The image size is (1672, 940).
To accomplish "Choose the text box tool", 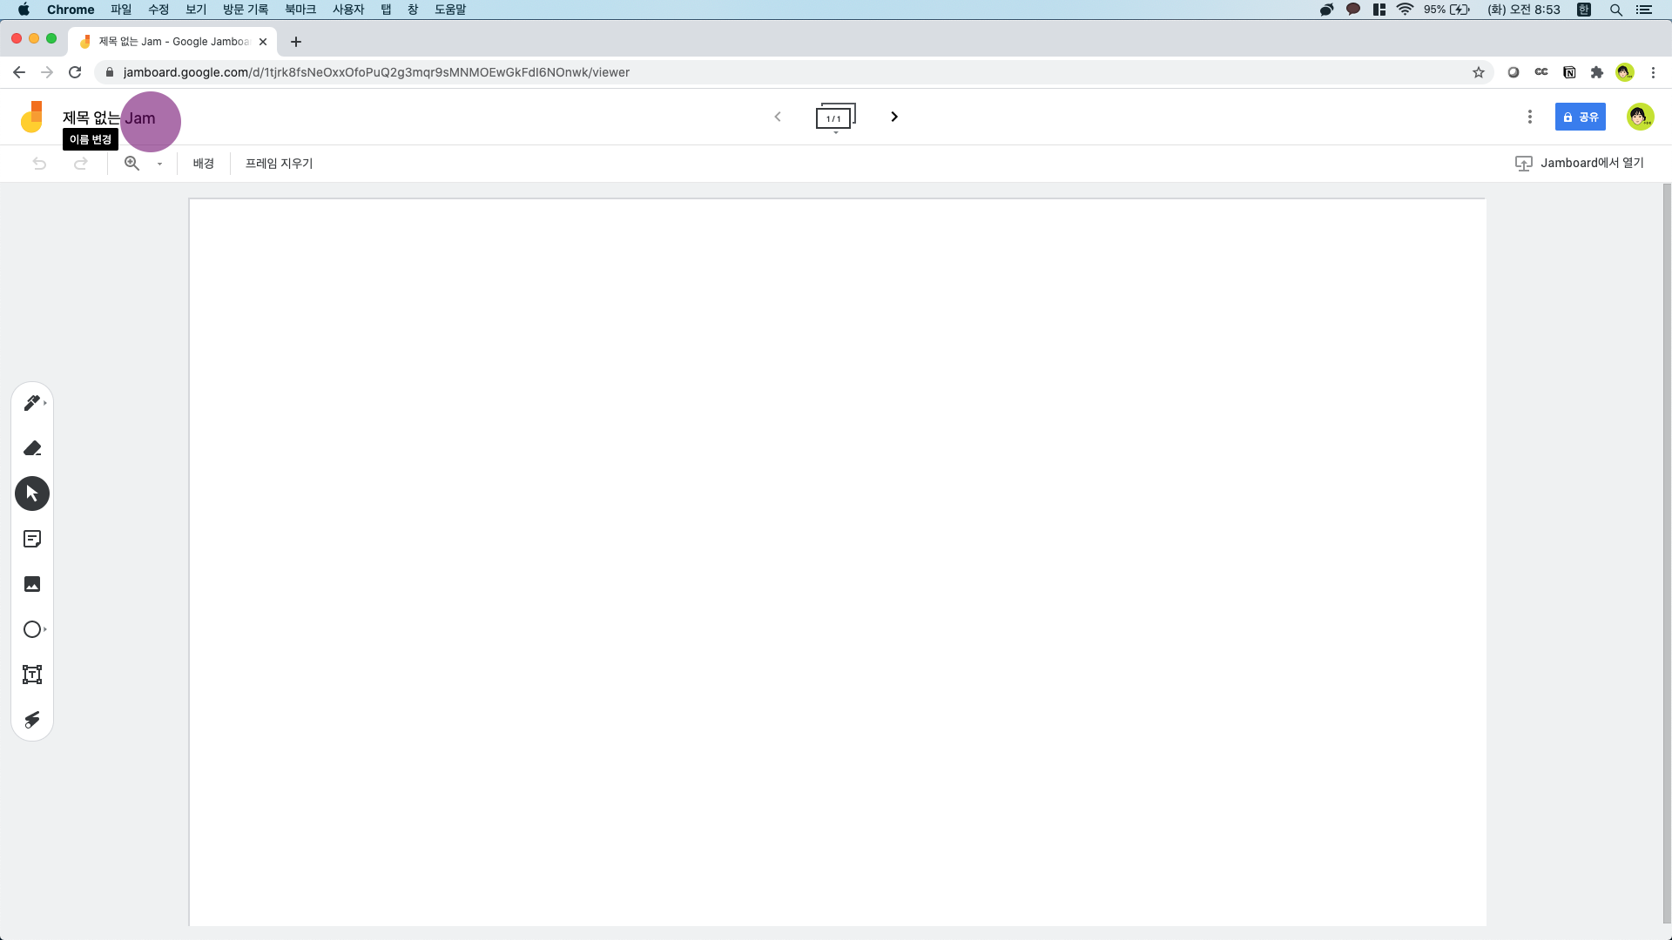I will click(x=32, y=675).
